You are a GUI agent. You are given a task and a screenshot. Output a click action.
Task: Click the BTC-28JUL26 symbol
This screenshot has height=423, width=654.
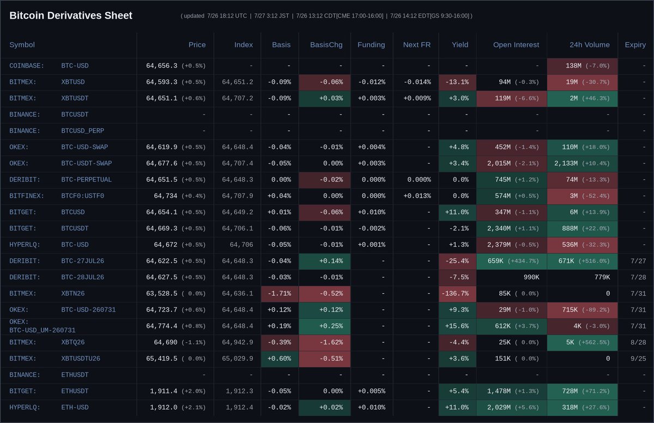82,277
